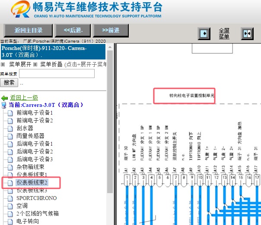Click the document icon next to 杂物箱线束
The image size is (261, 225).
click(10, 167)
